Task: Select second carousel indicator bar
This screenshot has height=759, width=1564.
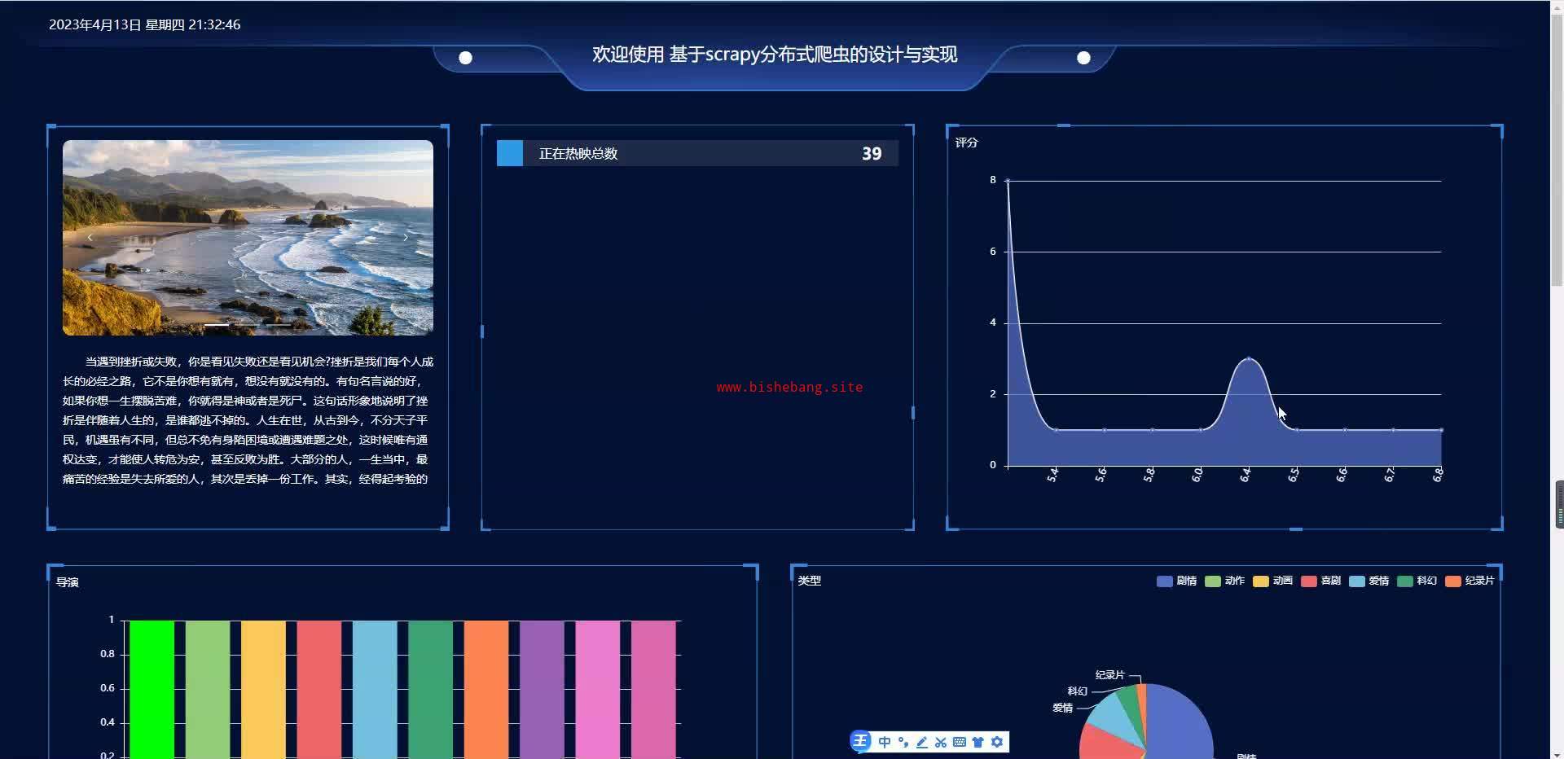Action: point(248,325)
